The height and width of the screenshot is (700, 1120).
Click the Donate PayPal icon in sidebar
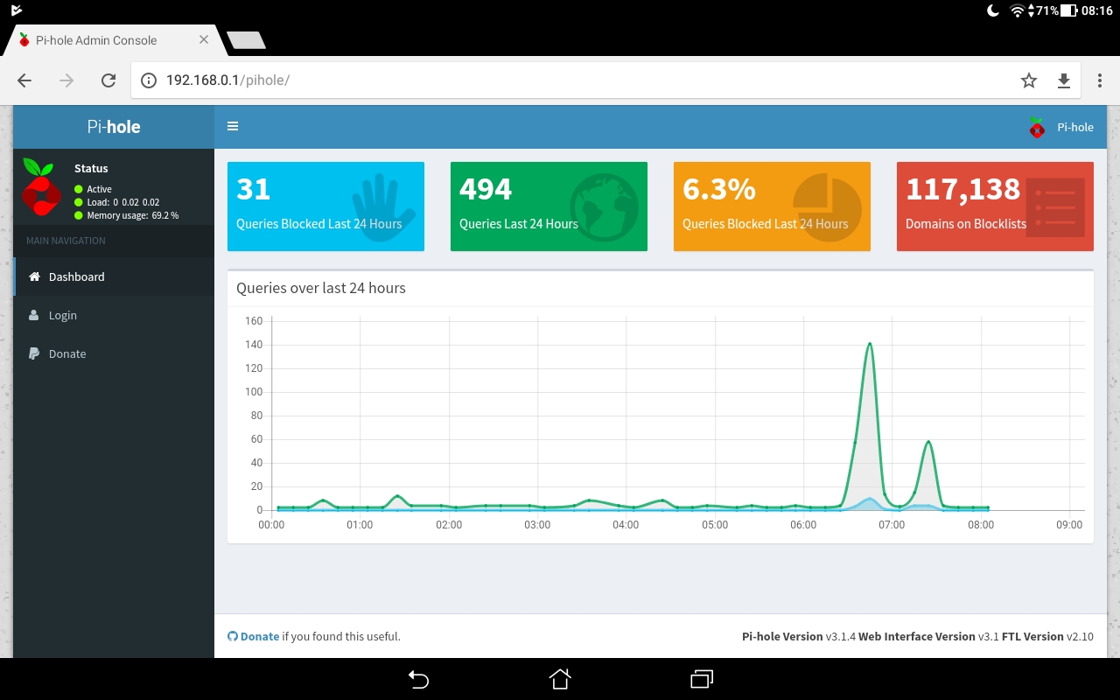pyautogui.click(x=34, y=353)
